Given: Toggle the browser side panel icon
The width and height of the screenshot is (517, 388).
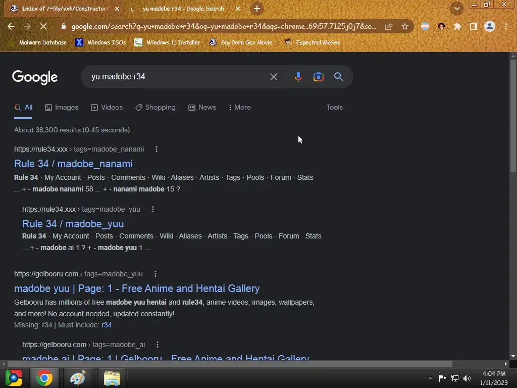Looking at the screenshot, I should (473, 26).
